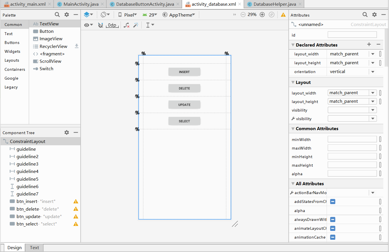Toggle animationCache checkbox
389x252 pixels.
pyautogui.click(x=333, y=237)
